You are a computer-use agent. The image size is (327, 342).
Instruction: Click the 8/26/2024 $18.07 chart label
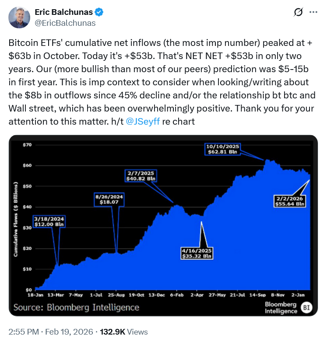[109, 199]
